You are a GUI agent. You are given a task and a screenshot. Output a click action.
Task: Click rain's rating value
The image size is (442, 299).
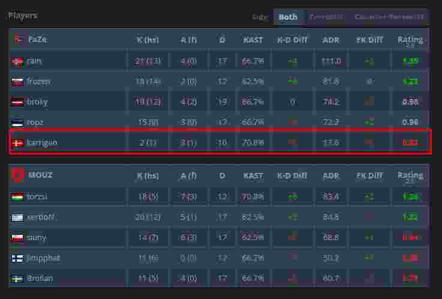tap(410, 61)
